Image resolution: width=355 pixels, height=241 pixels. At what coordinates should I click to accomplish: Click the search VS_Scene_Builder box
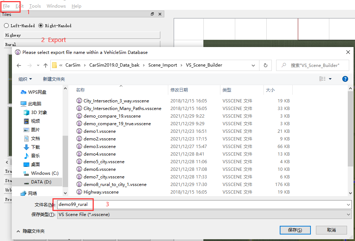(x=312, y=65)
